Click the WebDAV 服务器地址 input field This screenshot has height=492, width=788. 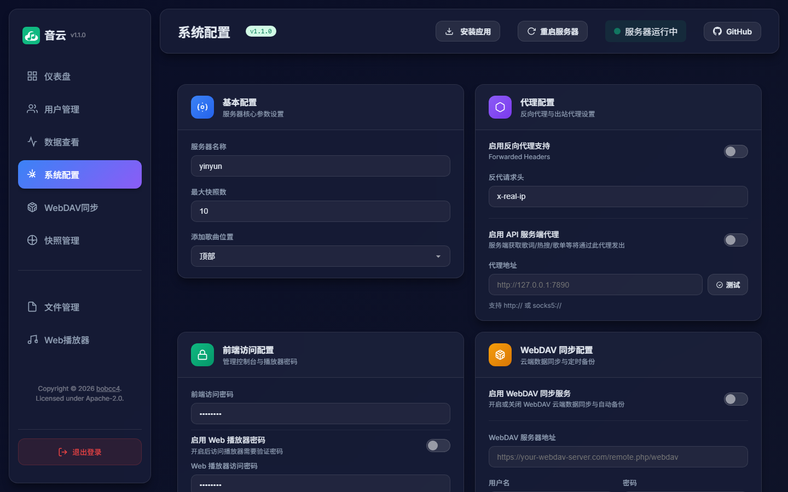pyautogui.click(x=618, y=457)
